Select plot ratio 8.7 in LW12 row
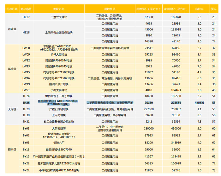 pyautogui.click(x=199, y=60)
